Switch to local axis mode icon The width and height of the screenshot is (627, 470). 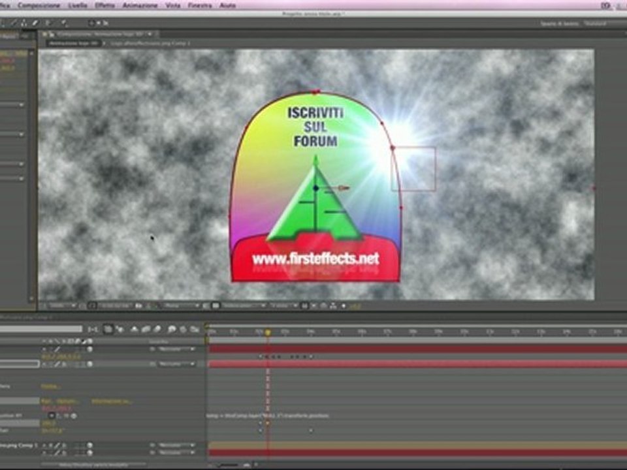click(91, 23)
